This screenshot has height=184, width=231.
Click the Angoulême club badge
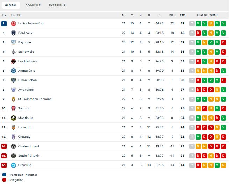pyautogui.click(x=13, y=71)
